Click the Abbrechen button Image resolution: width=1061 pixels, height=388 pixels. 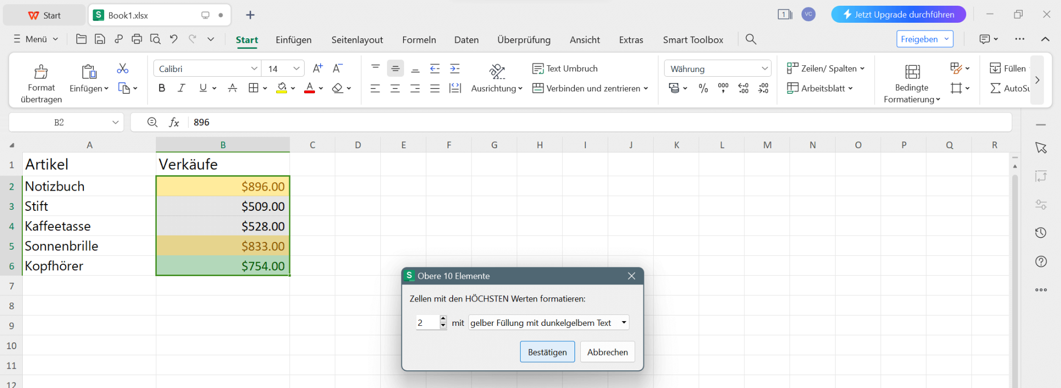coord(607,352)
